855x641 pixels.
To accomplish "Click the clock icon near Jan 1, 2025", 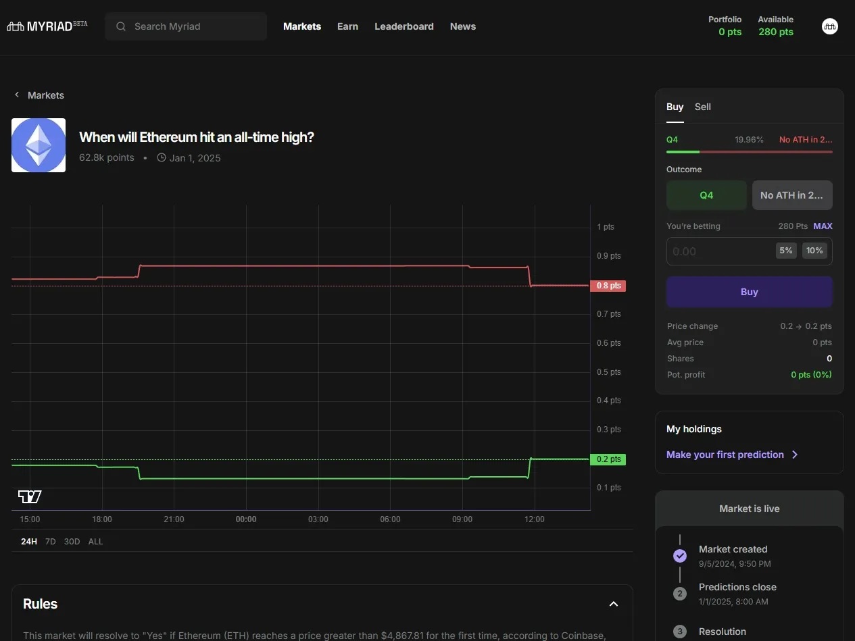I will (162, 158).
